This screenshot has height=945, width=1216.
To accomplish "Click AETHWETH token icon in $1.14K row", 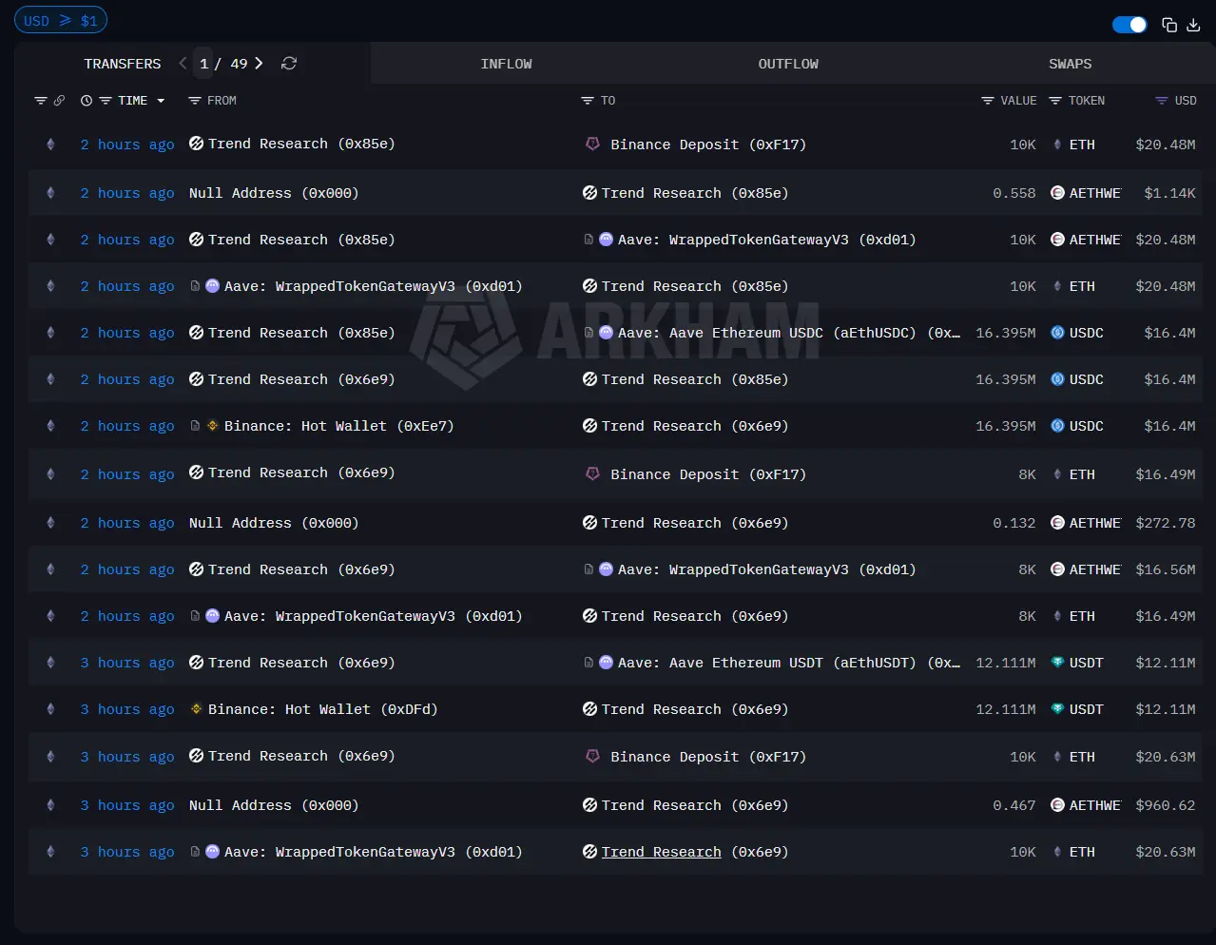I will tap(1057, 193).
